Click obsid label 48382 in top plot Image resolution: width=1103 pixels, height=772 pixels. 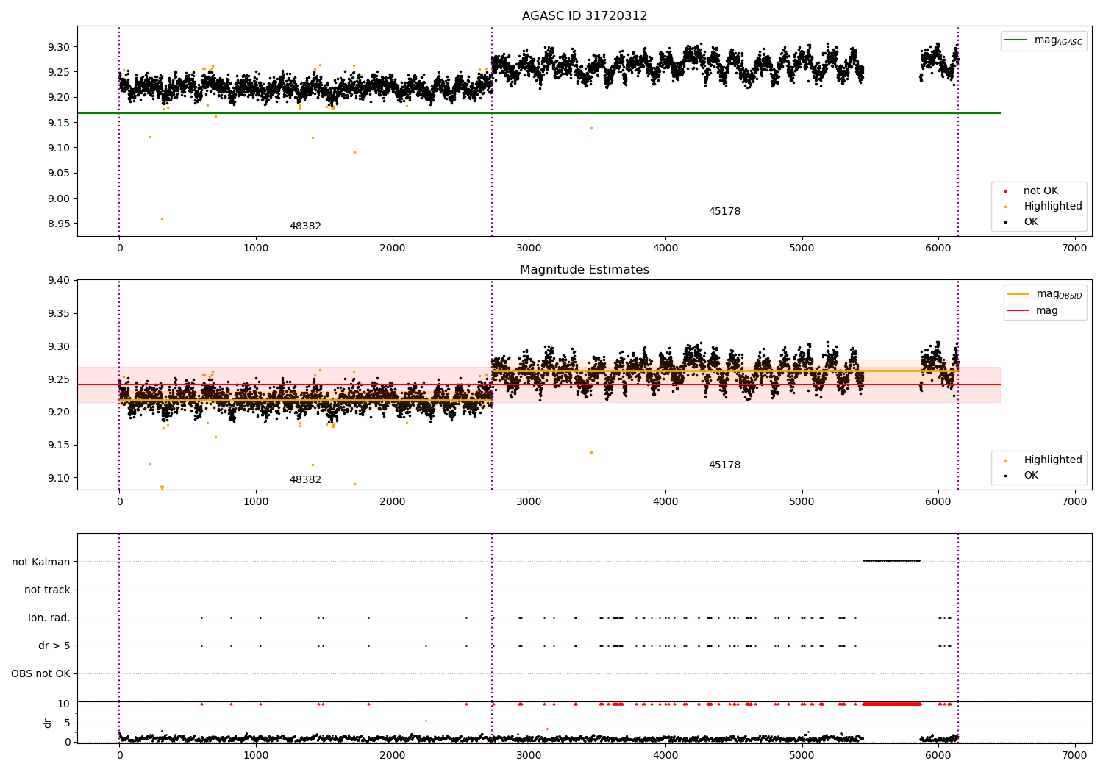click(305, 226)
